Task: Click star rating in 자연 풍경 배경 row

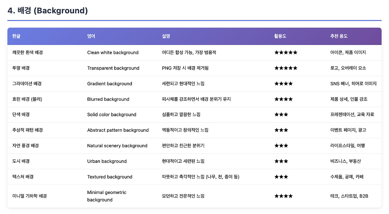Action: coord(281,145)
